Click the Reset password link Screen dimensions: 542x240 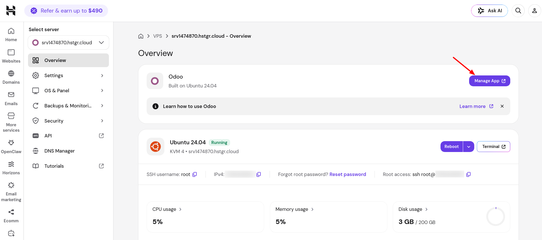[348, 174]
